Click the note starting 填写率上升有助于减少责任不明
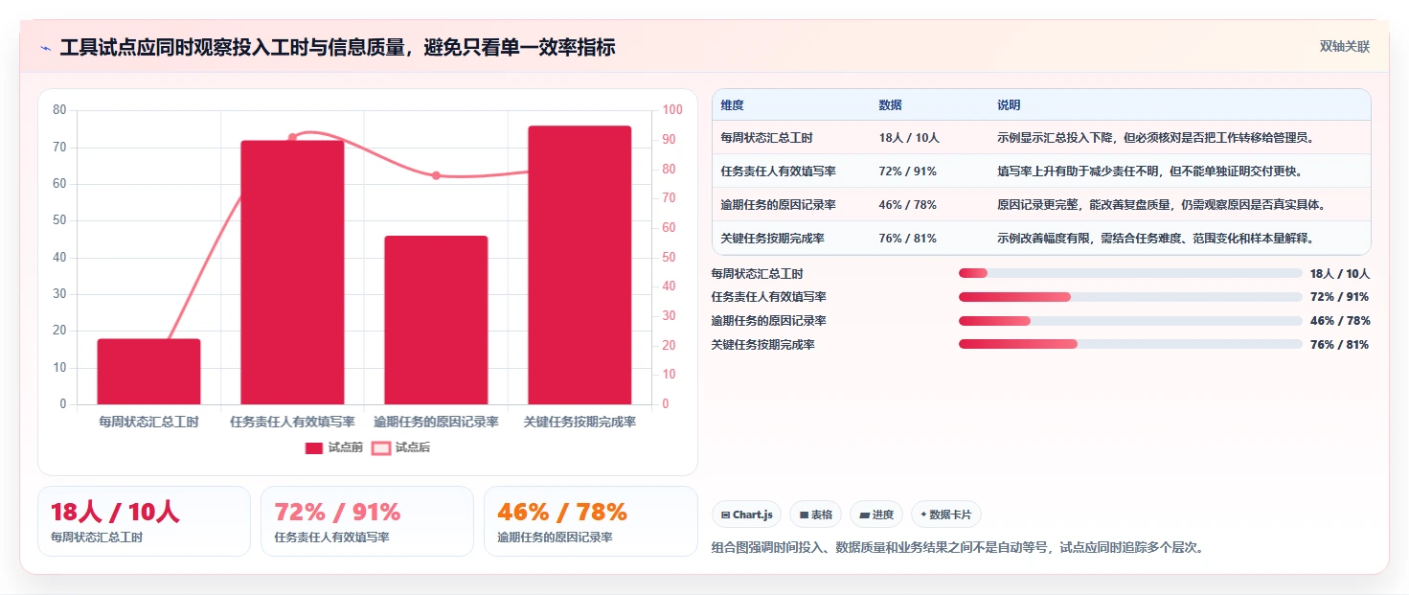The width and height of the screenshot is (1409, 595). click(x=1149, y=172)
